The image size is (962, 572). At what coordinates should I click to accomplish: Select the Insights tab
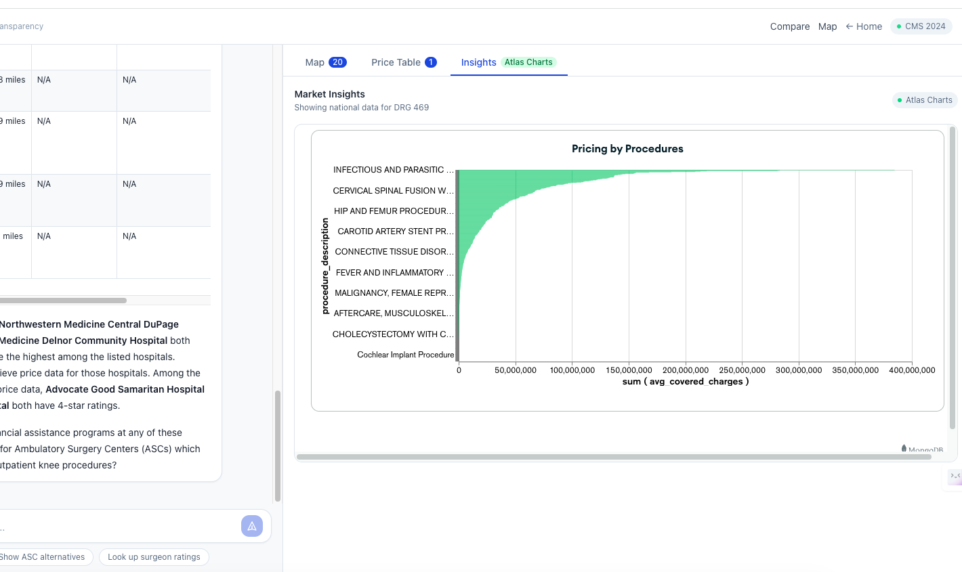(509, 62)
